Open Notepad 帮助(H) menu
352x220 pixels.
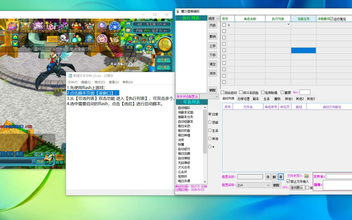pos(128,82)
